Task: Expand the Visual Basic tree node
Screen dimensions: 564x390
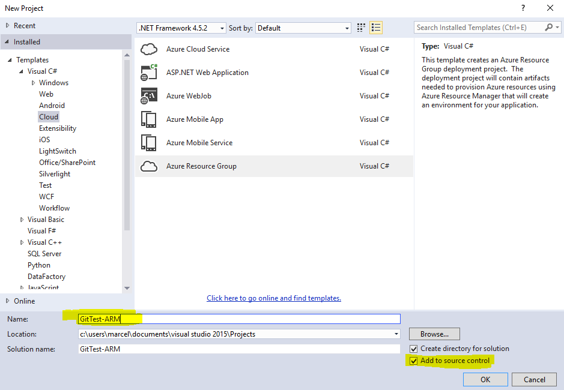Action: tap(22, 220)
